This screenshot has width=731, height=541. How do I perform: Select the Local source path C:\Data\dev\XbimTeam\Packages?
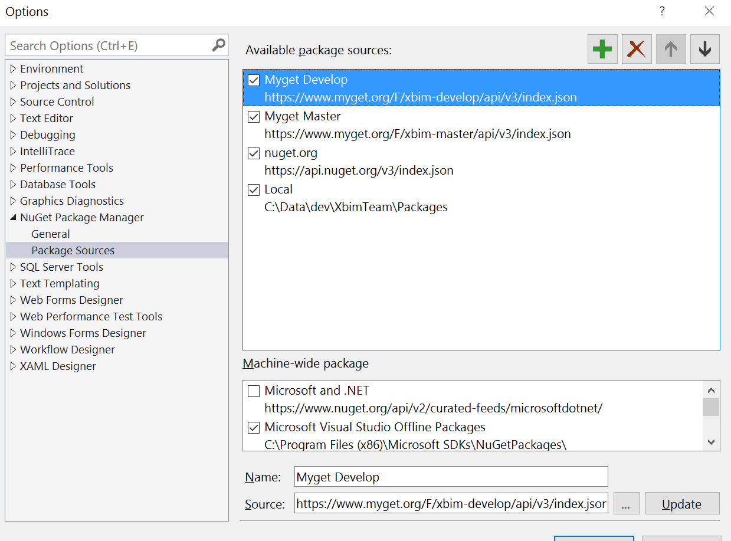tap(356, 208)
